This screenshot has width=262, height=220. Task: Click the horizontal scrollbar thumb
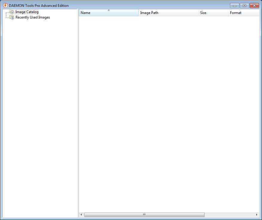(144, 215)
